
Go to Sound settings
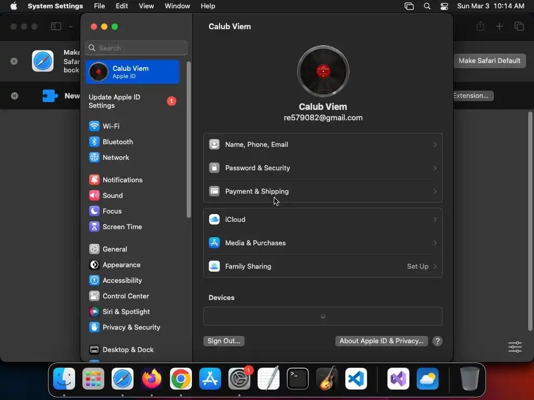coord(106,196)
